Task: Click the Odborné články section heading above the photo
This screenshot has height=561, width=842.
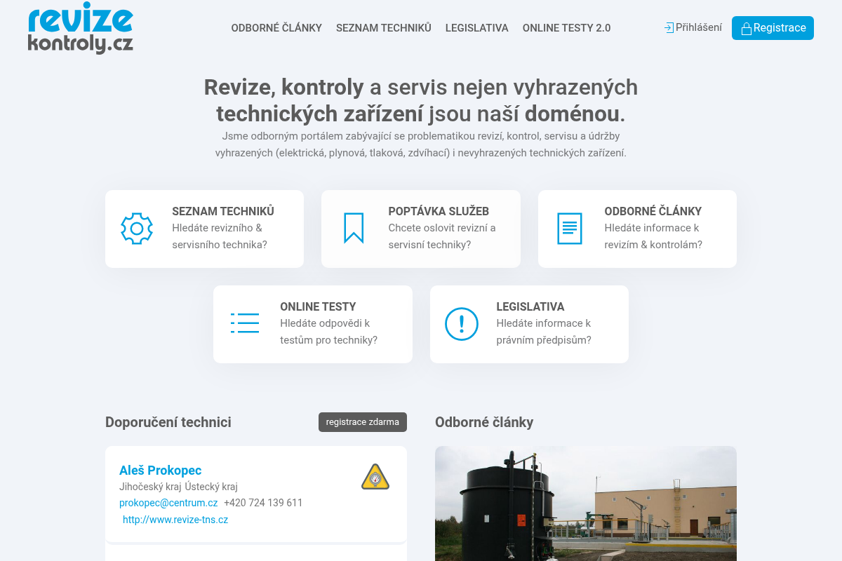Action: [484, 422]
